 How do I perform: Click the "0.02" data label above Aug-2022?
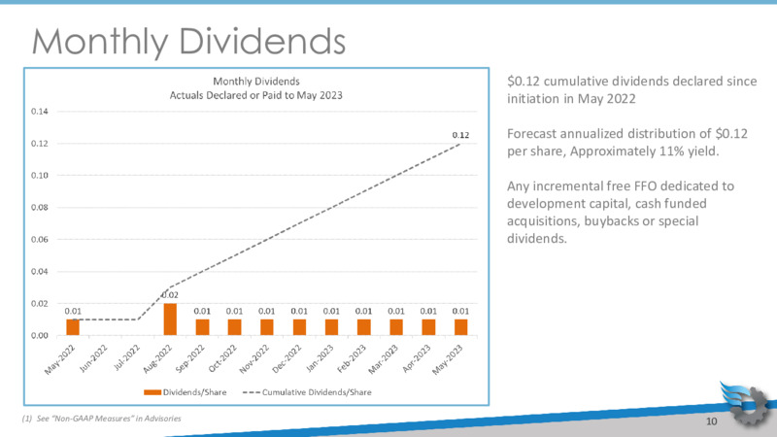pyautogui.click(x=170, y=295)
